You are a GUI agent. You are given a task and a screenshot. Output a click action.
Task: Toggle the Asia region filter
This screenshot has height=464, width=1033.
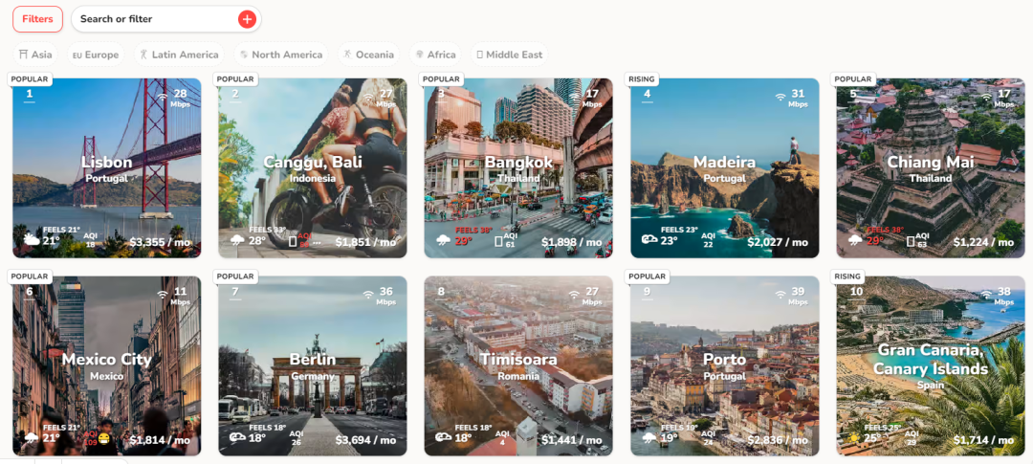click(35, 55)
